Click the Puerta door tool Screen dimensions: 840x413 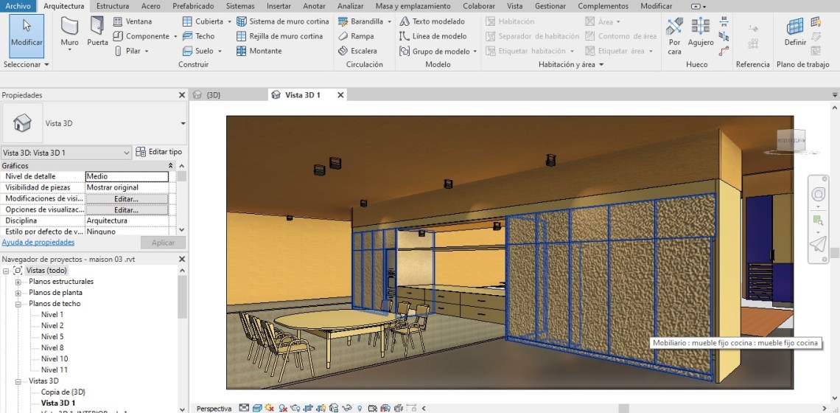pyautogui.click(x=97, y=34)
